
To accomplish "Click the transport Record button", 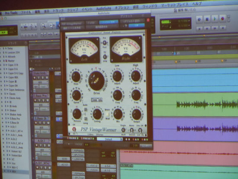I will click(222, 19).
